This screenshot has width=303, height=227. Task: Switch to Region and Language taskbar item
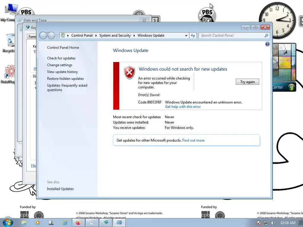tap(106, 223)
